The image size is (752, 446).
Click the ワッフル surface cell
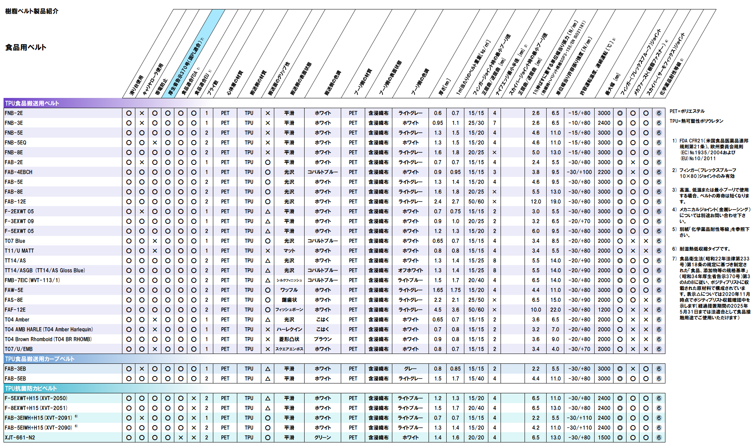click(289, 290)
